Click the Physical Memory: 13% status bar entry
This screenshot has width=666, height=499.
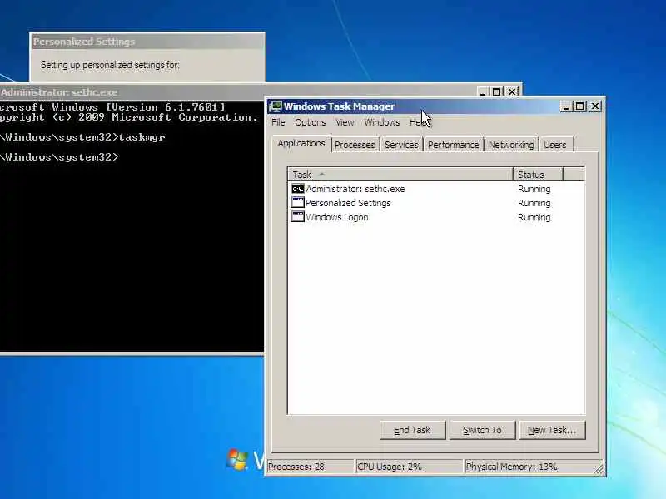529,467
